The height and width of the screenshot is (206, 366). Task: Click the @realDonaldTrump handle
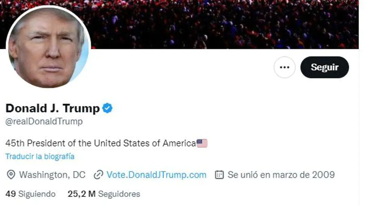(44, 121)
